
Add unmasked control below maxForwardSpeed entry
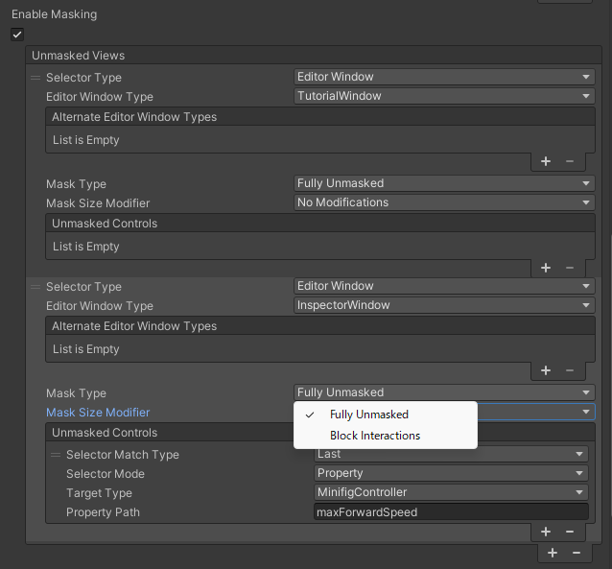click(546, 532)
